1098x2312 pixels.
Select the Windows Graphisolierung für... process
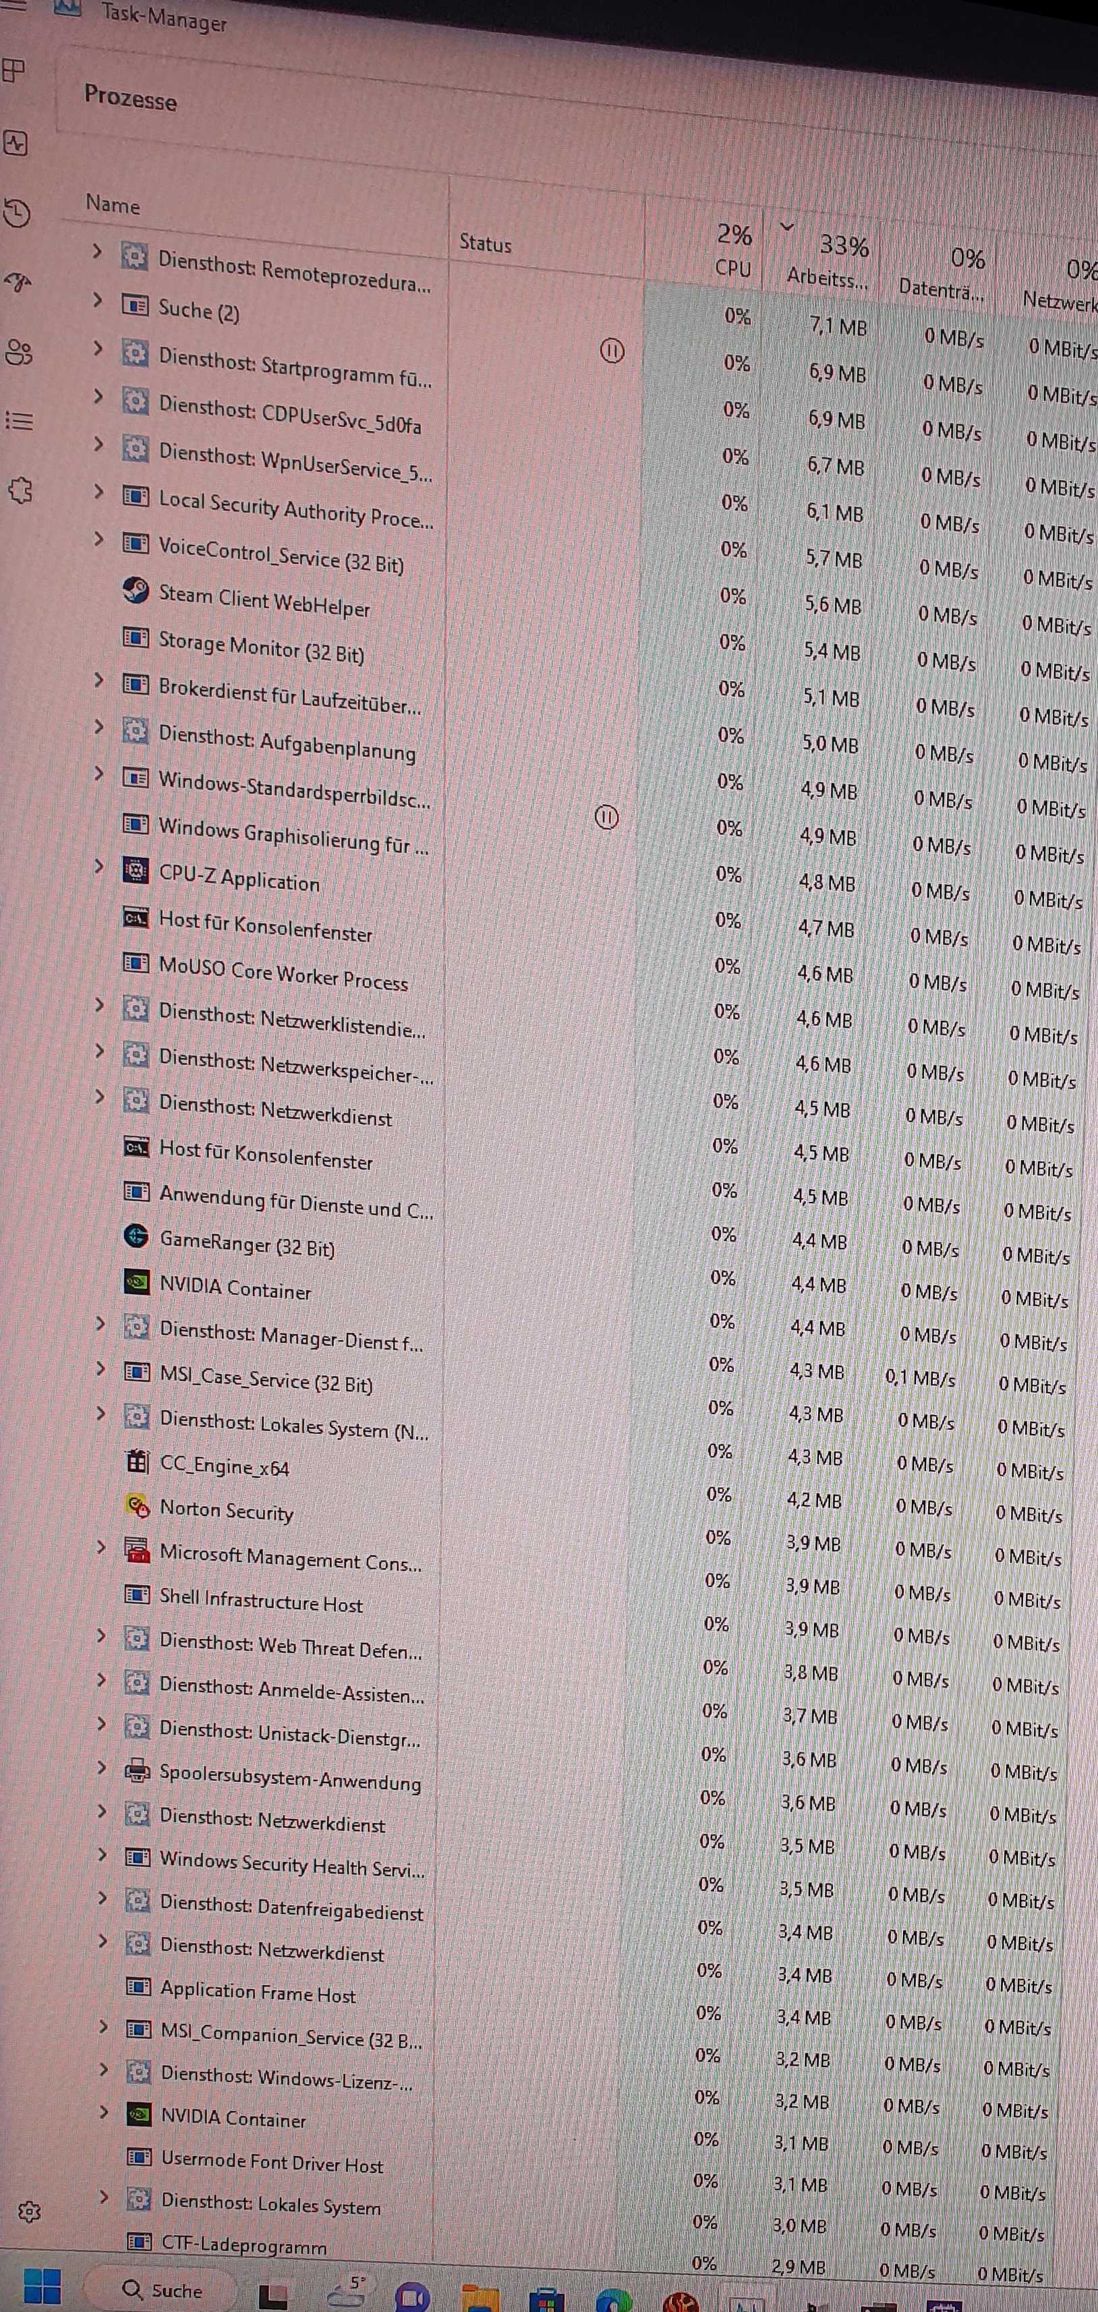pyautogui.click(x=293, y=835)
